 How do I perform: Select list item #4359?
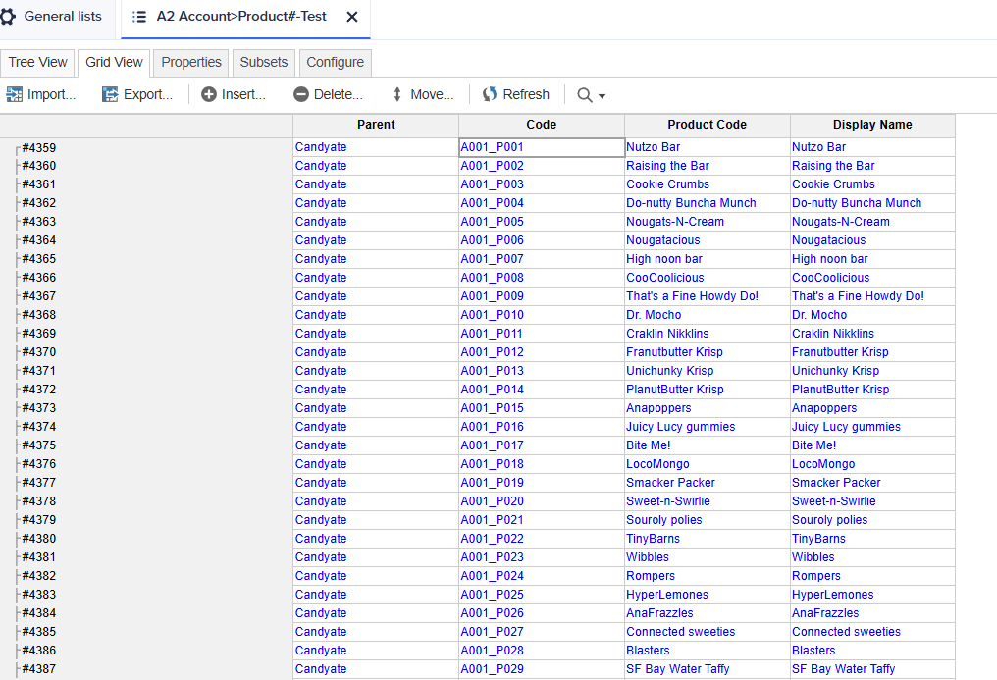click(x=39, y=148)
